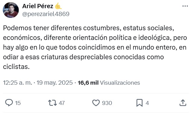Open the @perezariel4869 handle link
The image size is (190, 114).
pyautogui.click(x=46, y=14)
